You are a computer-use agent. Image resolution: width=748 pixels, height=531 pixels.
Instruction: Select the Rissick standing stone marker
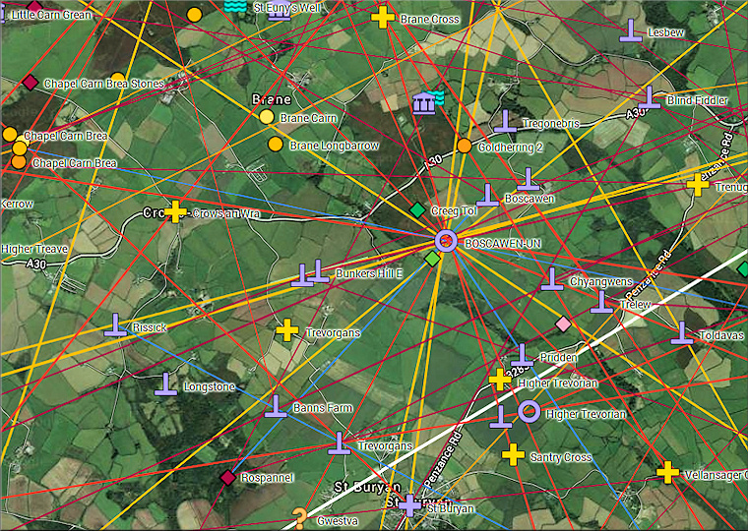[x=115, y=325]
